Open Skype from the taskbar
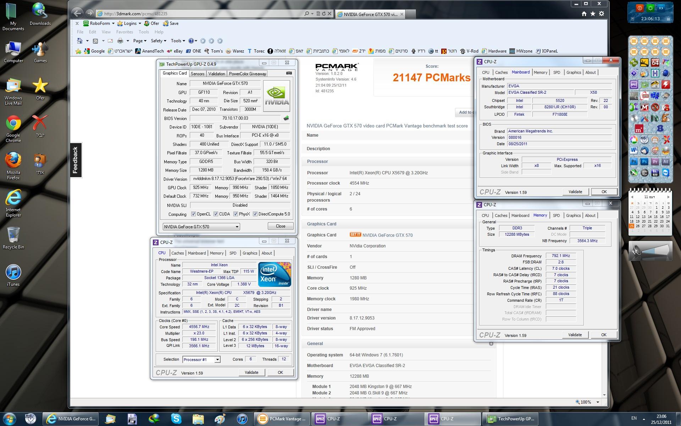Viewport: 681px width, 426px height. [x=176, y=419]
